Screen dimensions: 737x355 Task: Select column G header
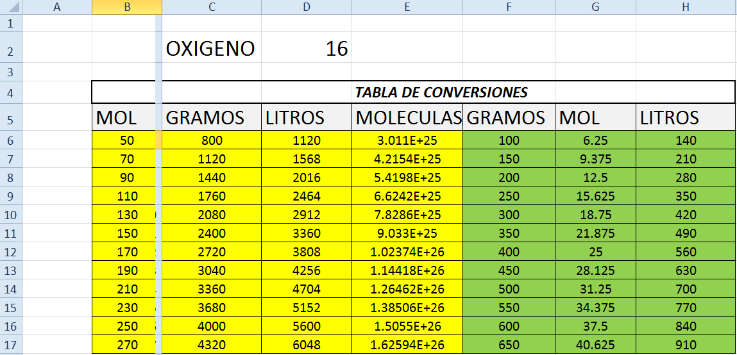[595, 7]
